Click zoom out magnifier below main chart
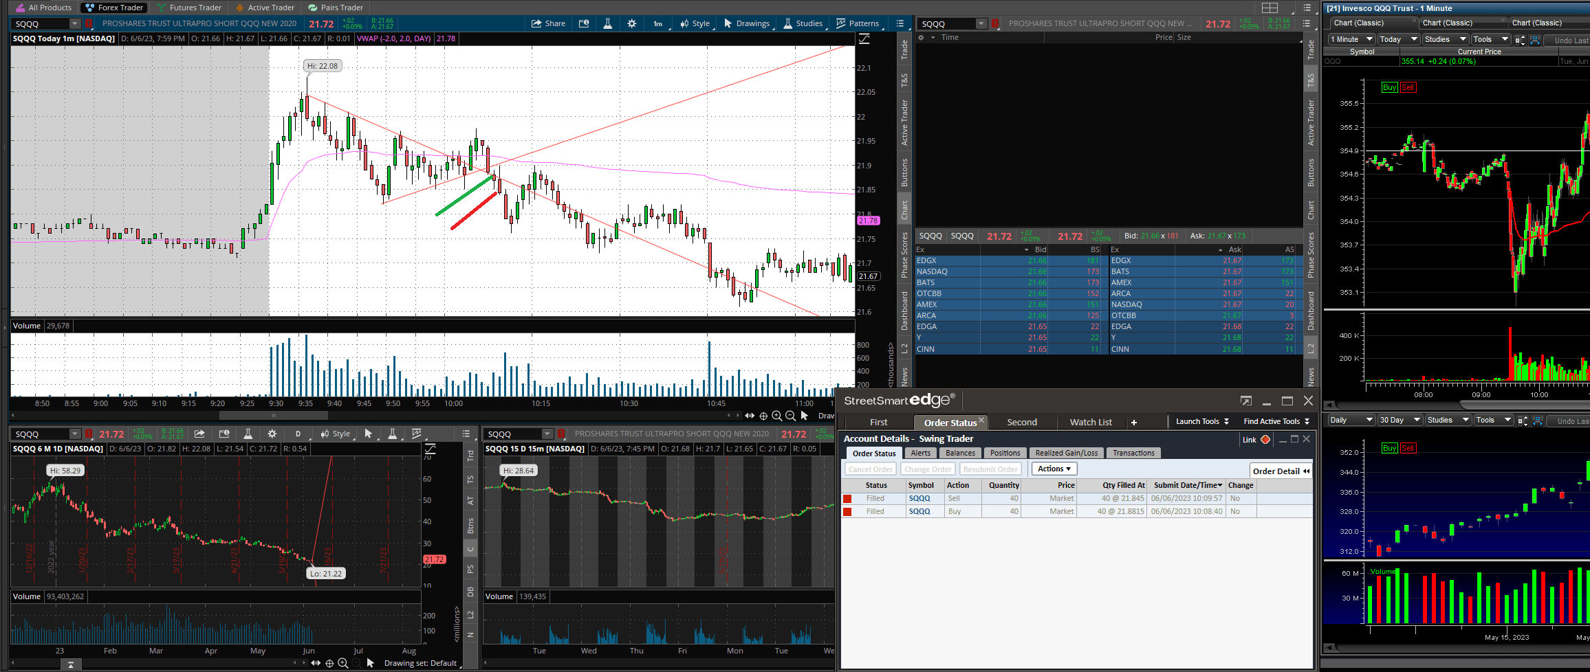Image resolution: width=1590 pixels, height=672 pixels. (x=790, y=416)
